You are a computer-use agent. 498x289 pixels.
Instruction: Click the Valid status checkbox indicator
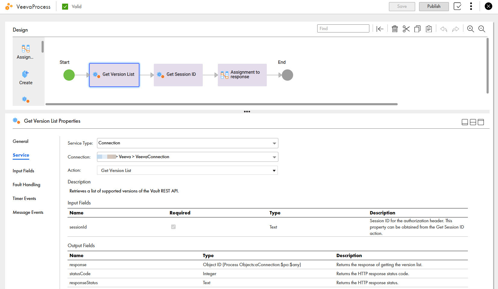65,7
